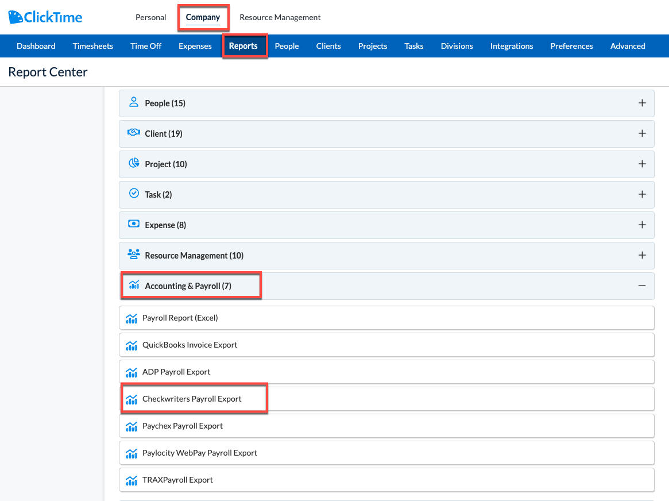Click the Paylocity WebPay chart icon
This screenshot has width=669, height=501.
tap(132, 454)
